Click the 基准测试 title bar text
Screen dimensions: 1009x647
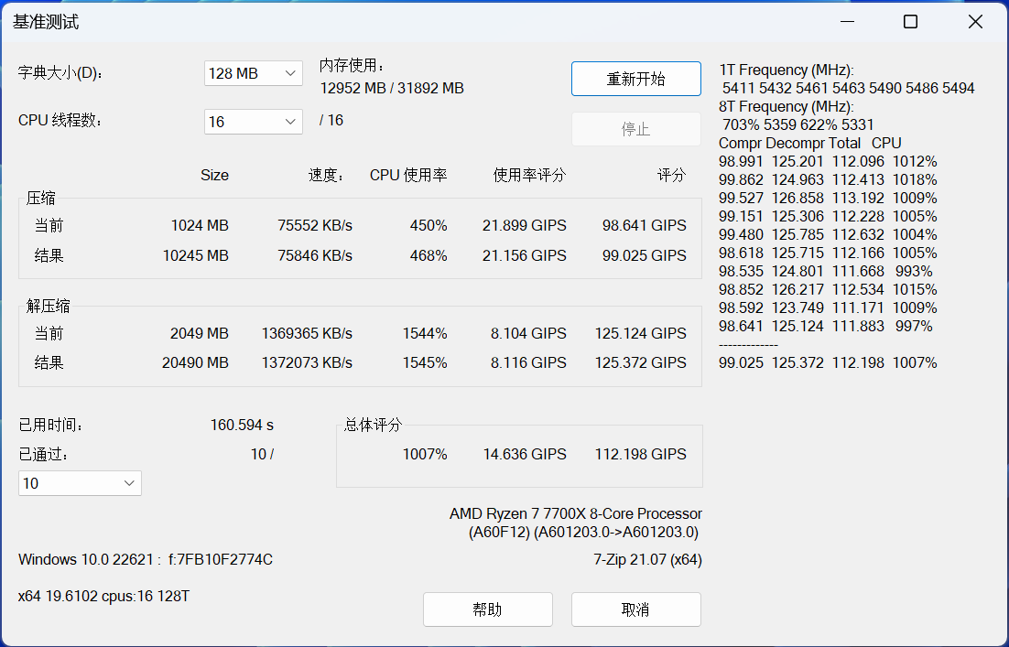pos(46,21)
